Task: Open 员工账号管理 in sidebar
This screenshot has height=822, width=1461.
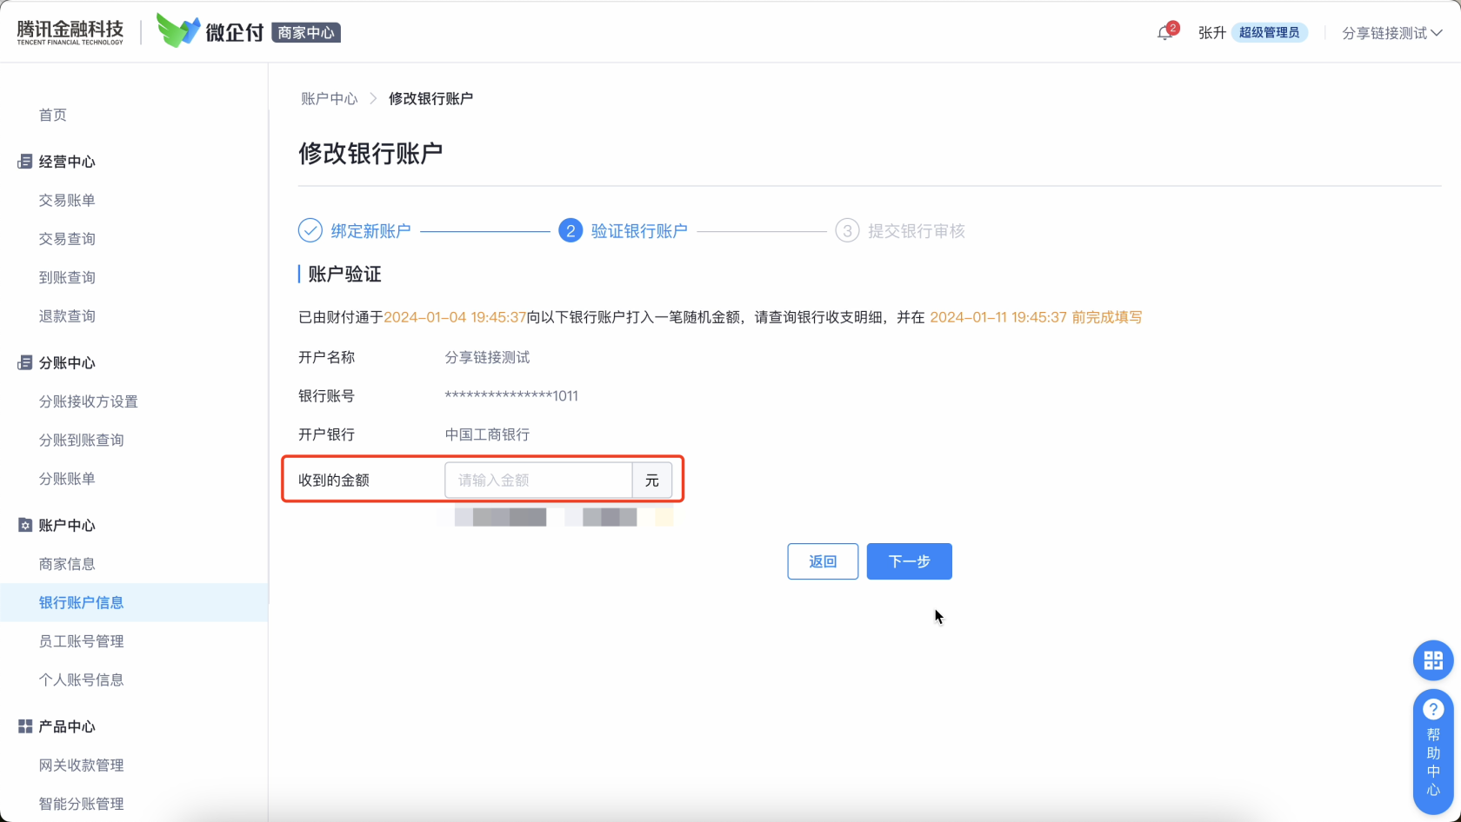Action: point(81,641)
